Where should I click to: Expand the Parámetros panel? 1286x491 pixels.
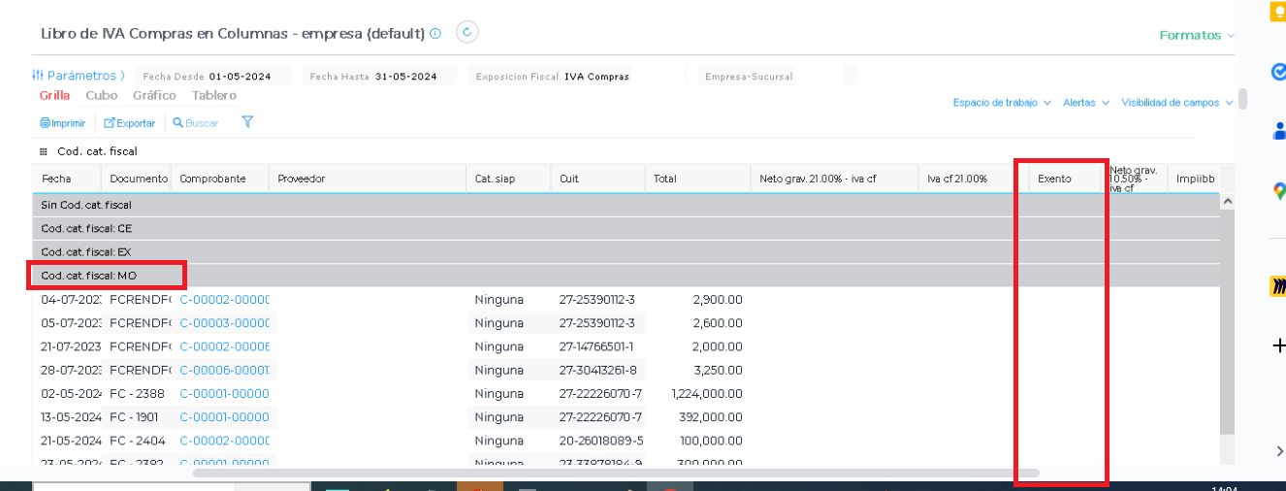[x=79, y=76]
